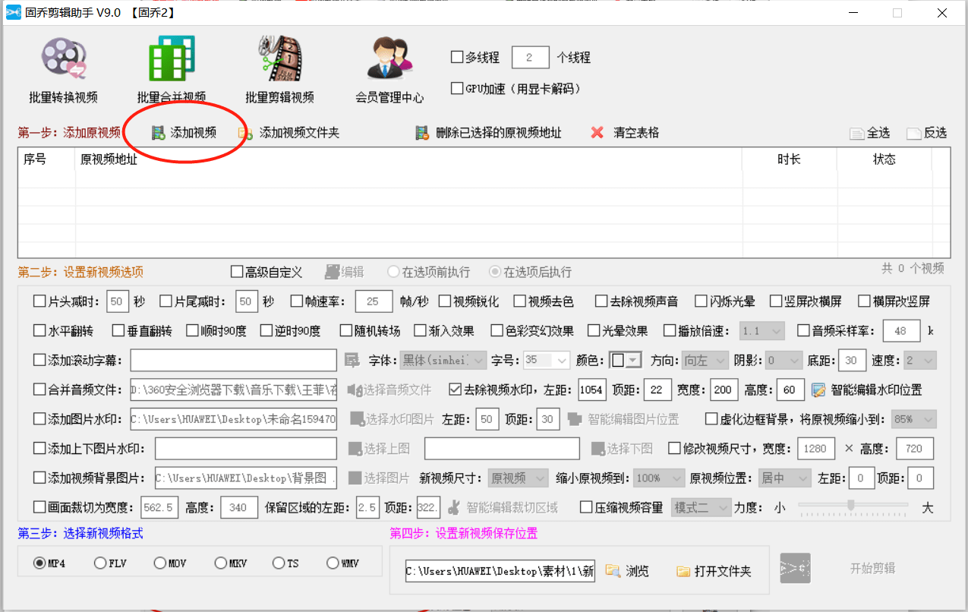The image size is (968, 612).
Task: Open 会员管理中心 user icon
Action: 389,59
